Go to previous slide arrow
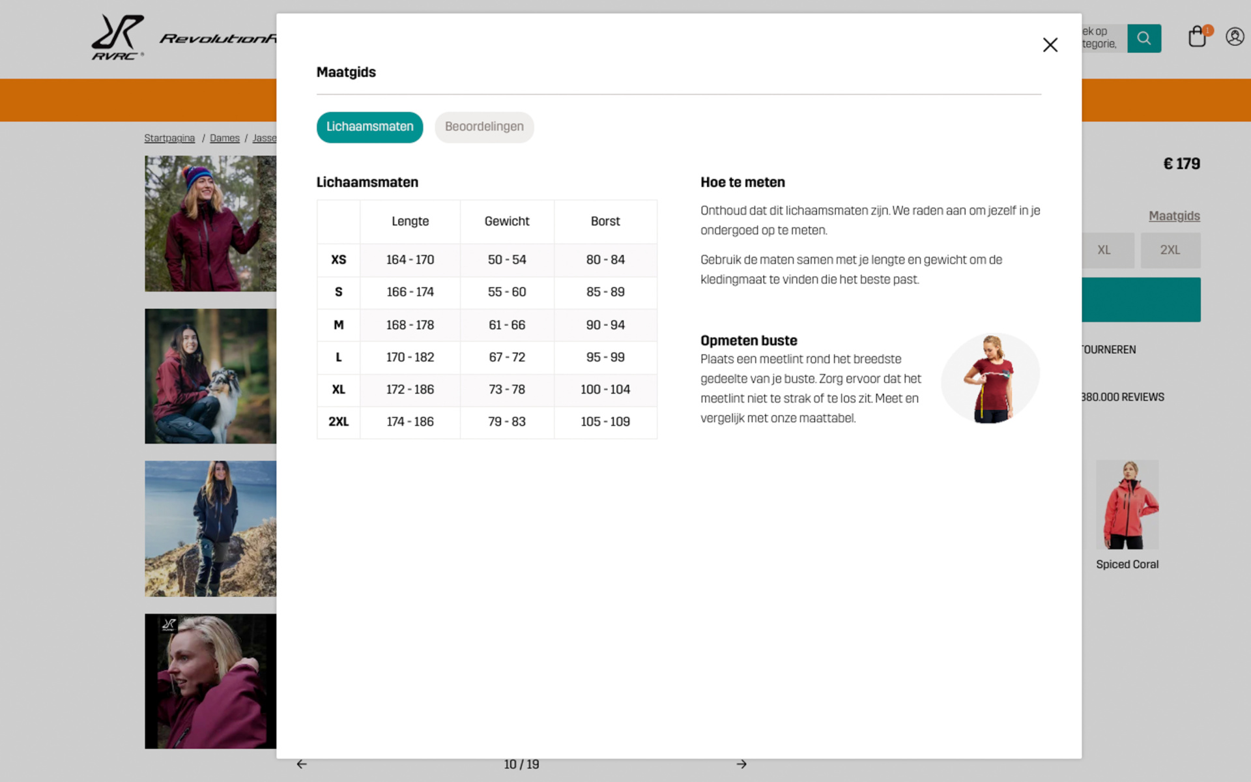1251x782 pixels. point(301,764)
